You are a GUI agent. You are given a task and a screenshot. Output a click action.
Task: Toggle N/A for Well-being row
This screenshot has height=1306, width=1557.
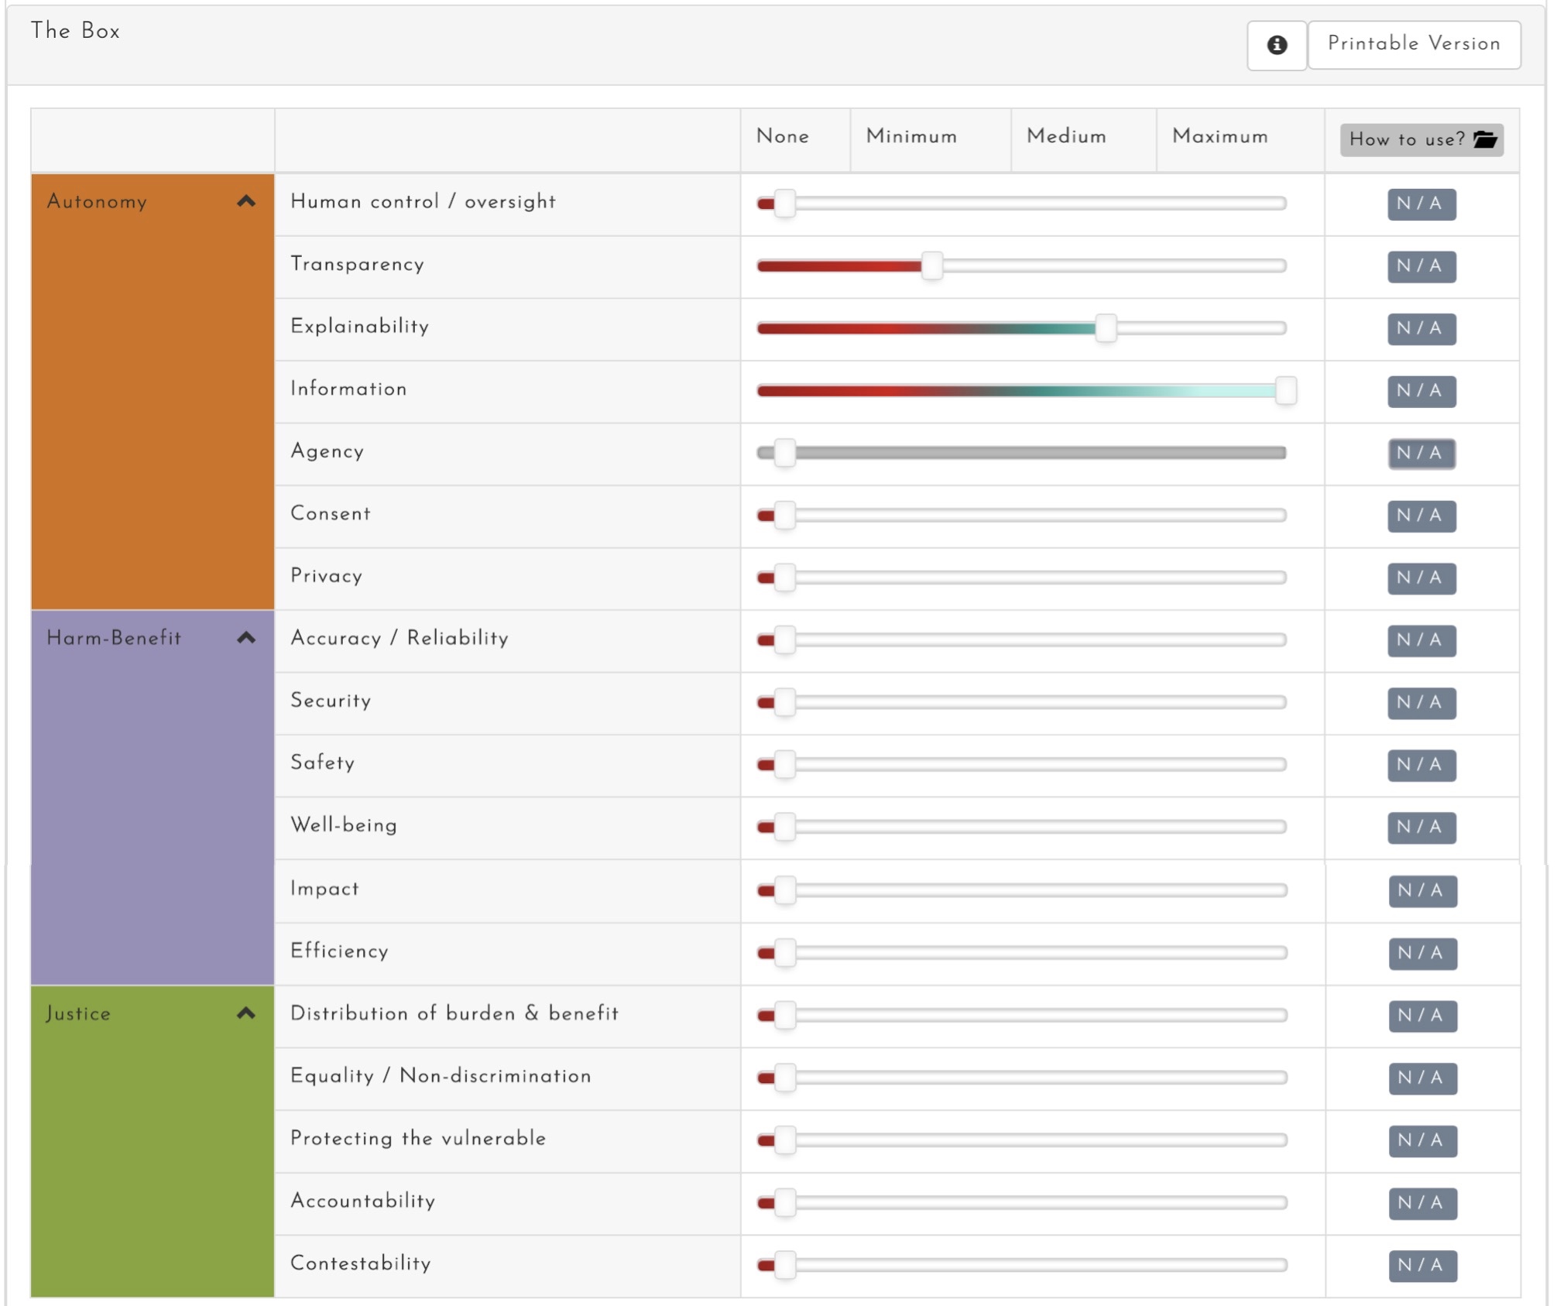coord(1421,828)
